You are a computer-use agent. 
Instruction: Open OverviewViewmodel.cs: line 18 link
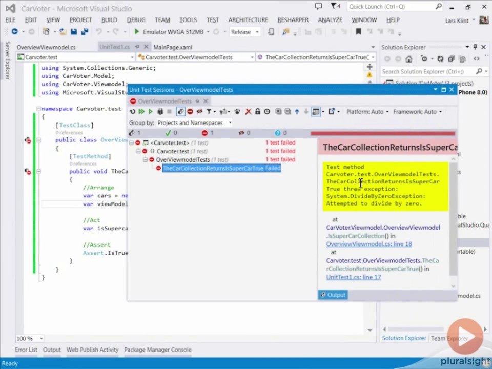[369, 244]
